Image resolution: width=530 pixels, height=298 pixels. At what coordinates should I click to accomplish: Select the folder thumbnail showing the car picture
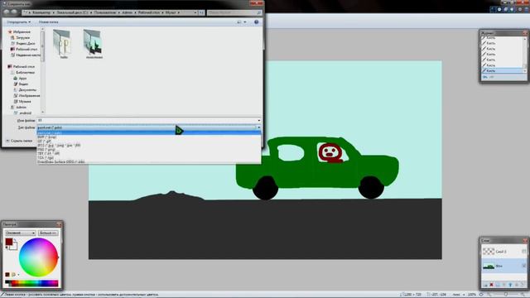point(94,42)
